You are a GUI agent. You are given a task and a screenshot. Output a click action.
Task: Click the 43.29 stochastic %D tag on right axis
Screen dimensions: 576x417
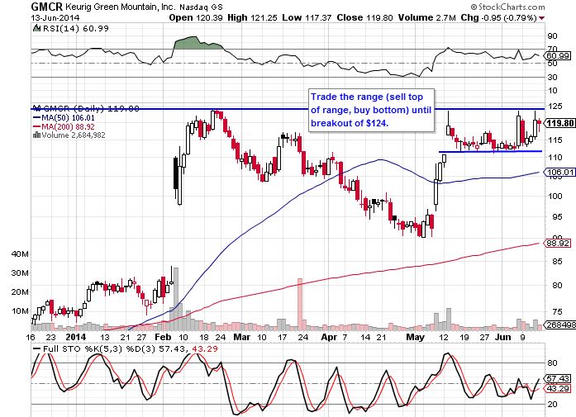coord(559,388)
